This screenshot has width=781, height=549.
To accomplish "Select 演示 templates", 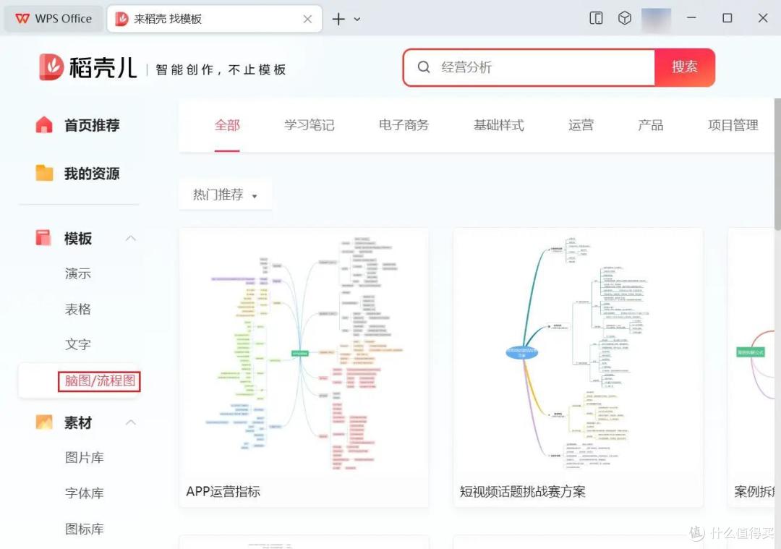I will tap(77, 273).
